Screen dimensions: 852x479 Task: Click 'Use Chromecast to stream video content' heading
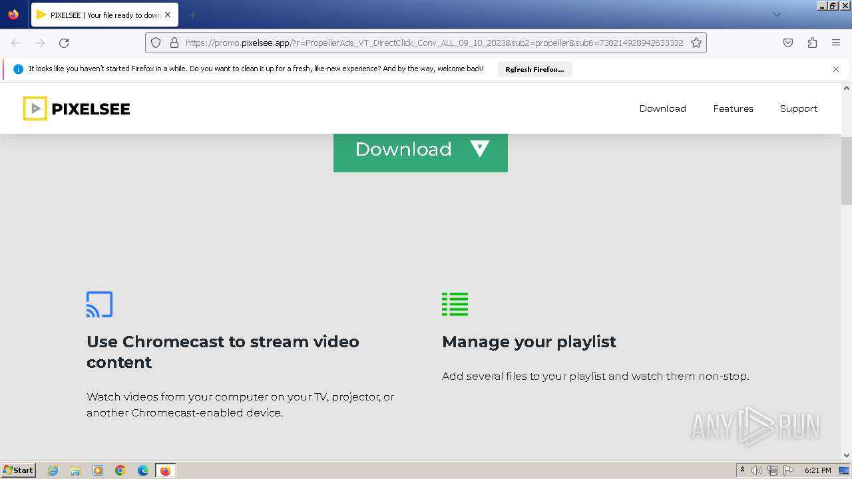(x=223, y=352)
